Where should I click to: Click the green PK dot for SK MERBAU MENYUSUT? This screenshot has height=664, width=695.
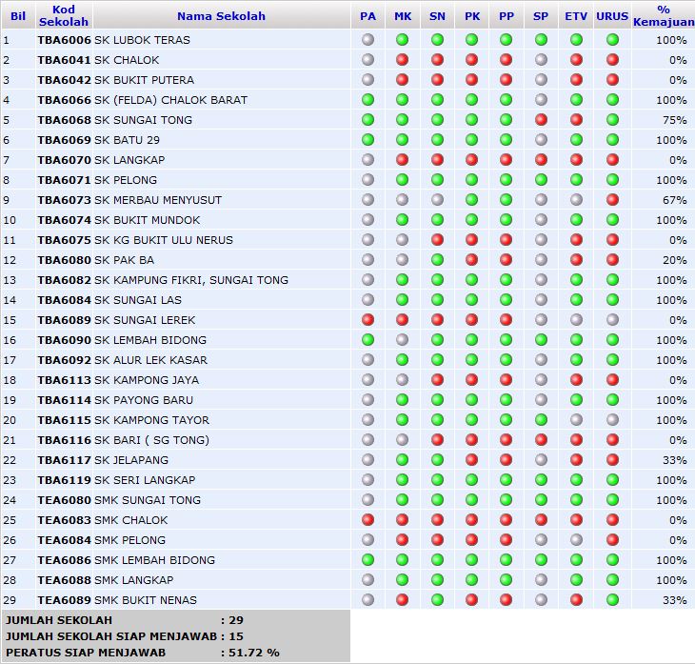pos(471,200)
